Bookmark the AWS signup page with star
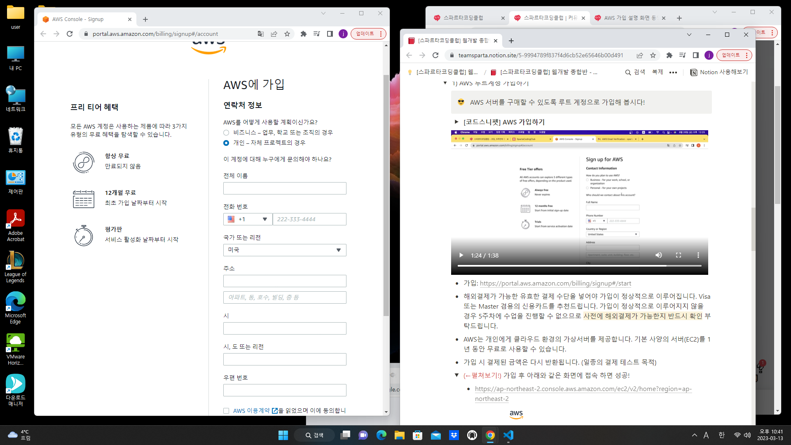The width and height of the screenshot is (791, 445). pyautogui.click(x=287, y=34)
